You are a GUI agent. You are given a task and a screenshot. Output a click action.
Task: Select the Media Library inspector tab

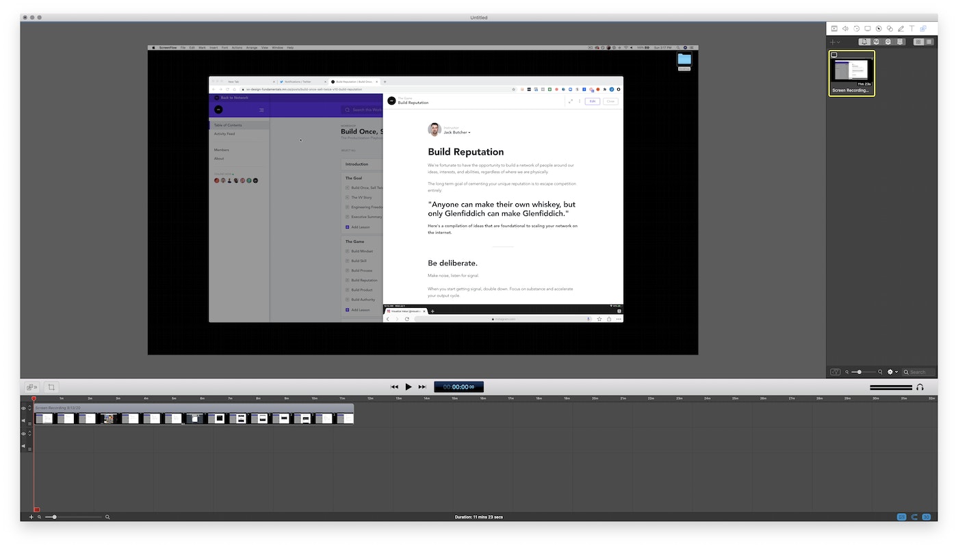[x=923, y=29]
